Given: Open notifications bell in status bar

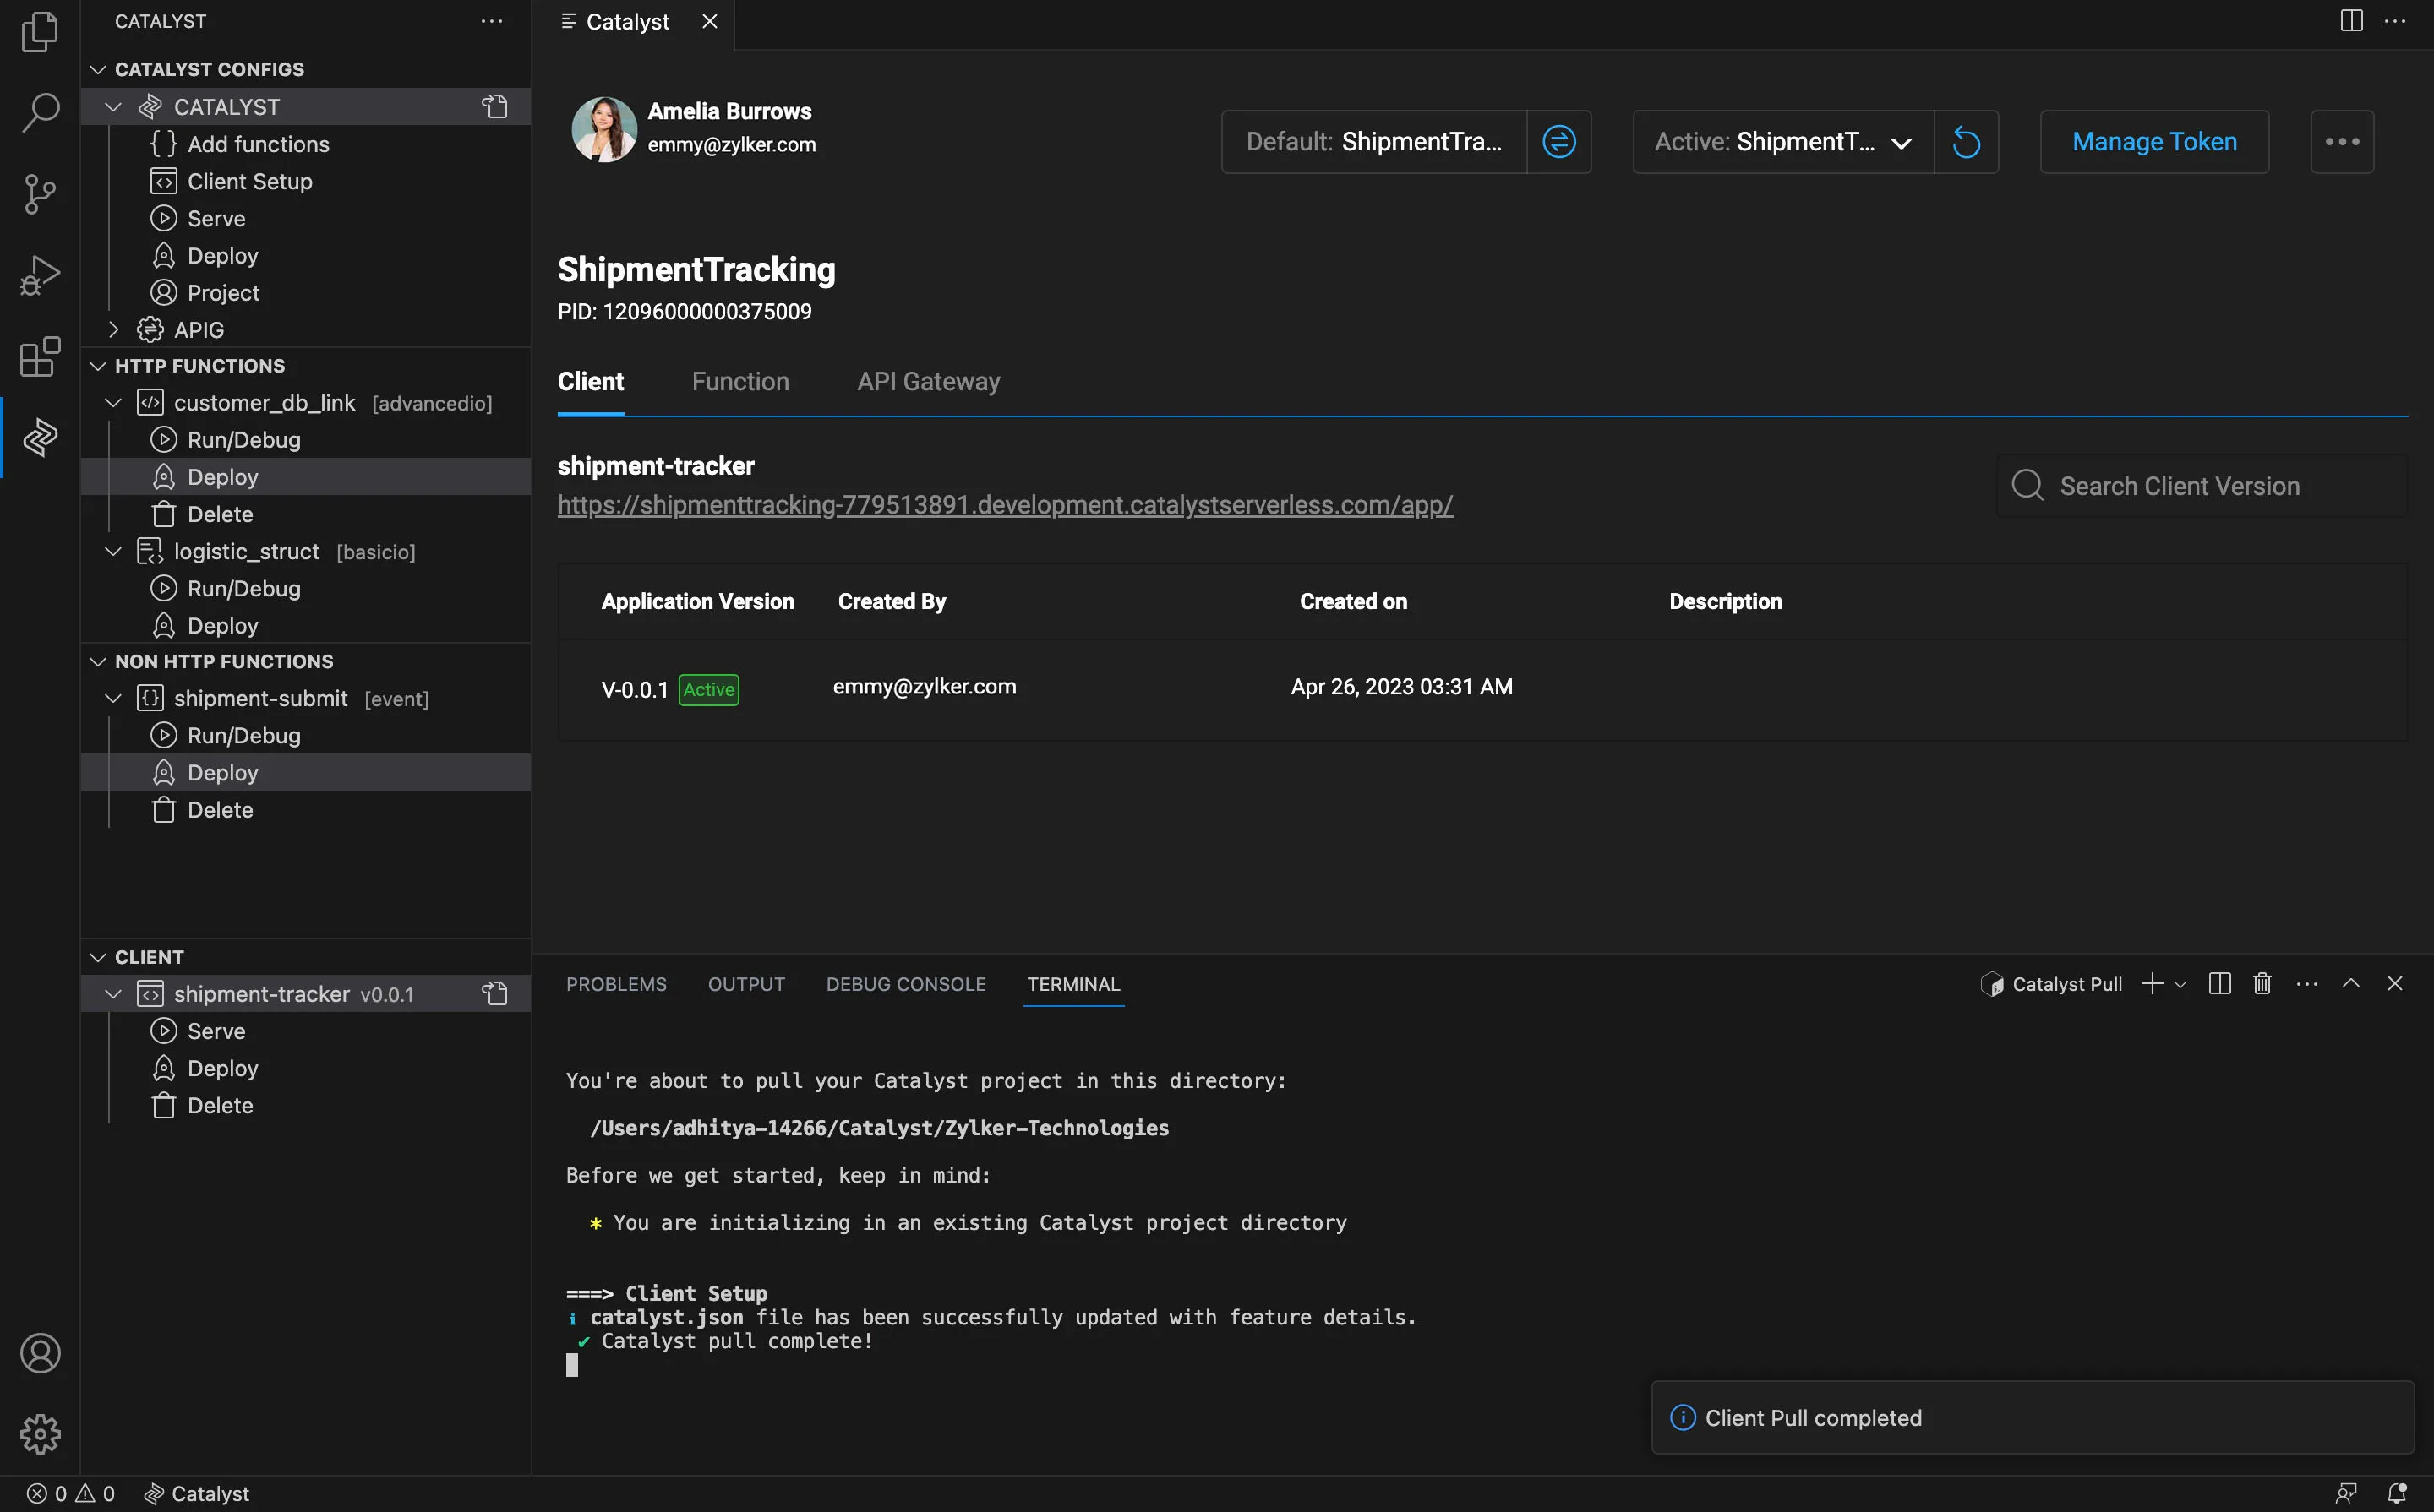Looking at the screenshot, I should (2397, 1493).
